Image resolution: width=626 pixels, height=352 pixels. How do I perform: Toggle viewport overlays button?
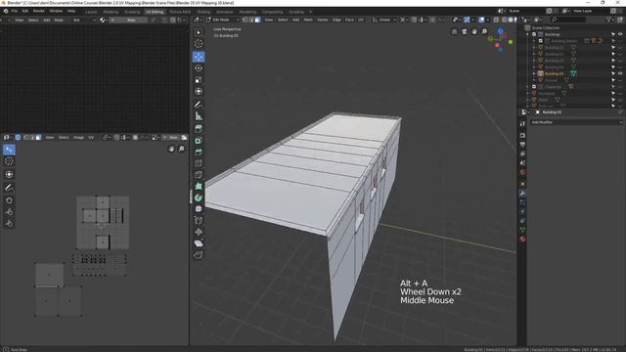pos(481,20)
